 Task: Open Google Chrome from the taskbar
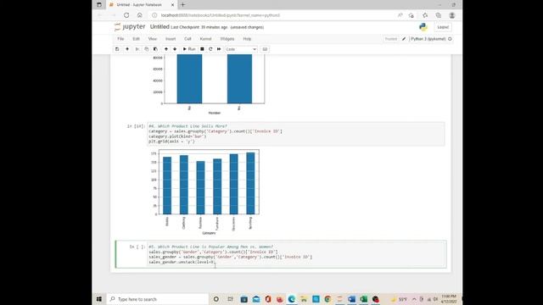(327, 299)
